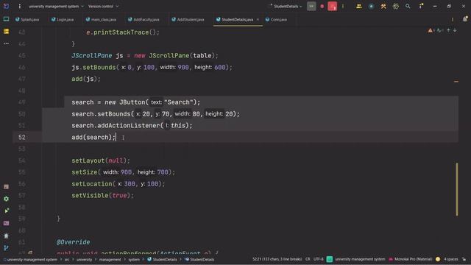Click the atom-shaped plugin icon in toolbar
The image size is (471, 265).
(396, 7)
